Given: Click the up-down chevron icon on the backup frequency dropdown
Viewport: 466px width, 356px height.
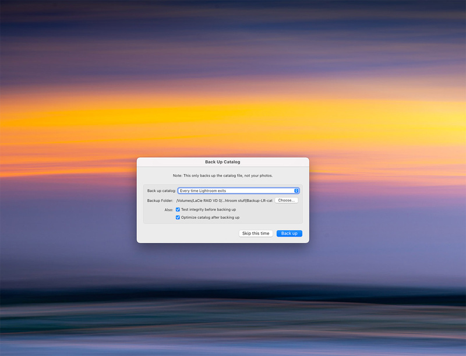Looking at the screenshot, I should pyautogui.click(x=296, y=191).
